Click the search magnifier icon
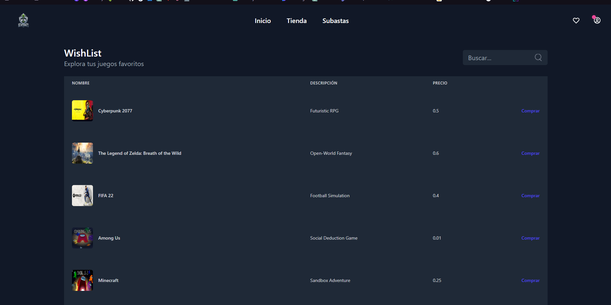The height and width of the screenshot is (305, 611). [x=538, y=58]
